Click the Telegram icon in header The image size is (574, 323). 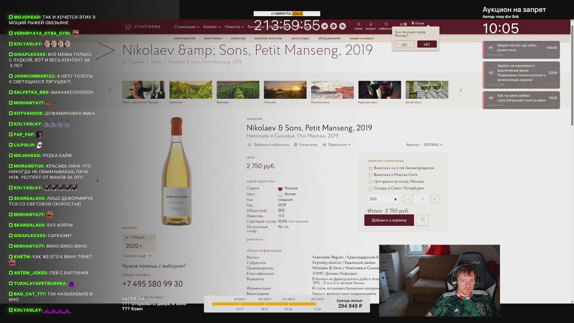325,26
